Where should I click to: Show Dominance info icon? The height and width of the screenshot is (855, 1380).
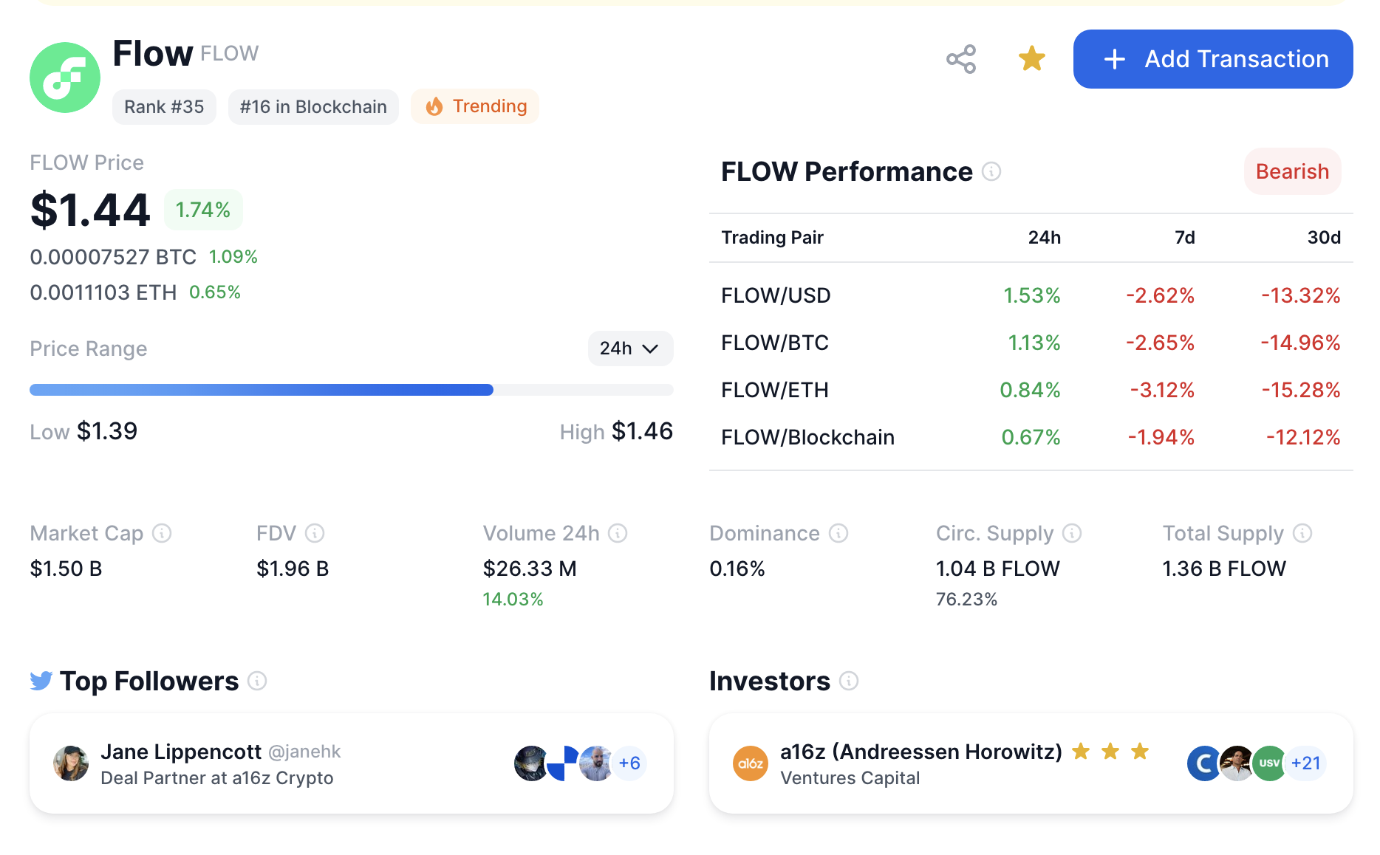click(x=838, y=533)
